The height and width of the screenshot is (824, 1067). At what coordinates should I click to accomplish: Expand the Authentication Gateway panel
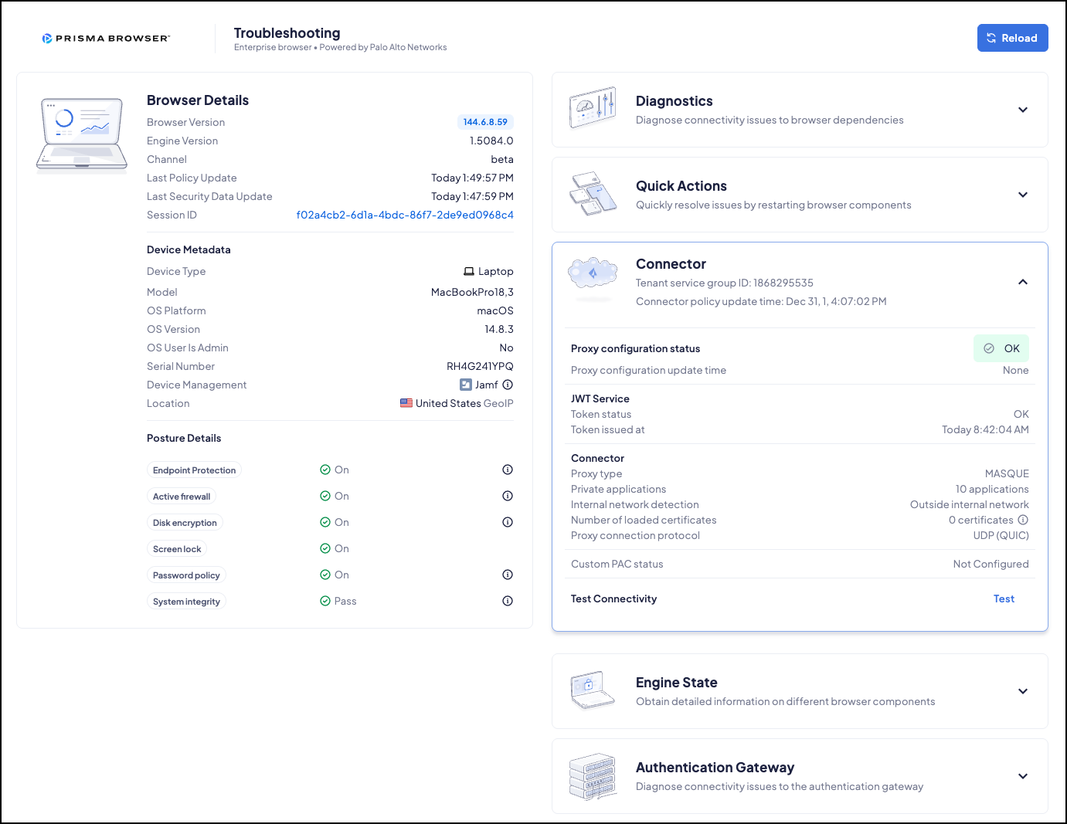click(x=1023, y=776)
